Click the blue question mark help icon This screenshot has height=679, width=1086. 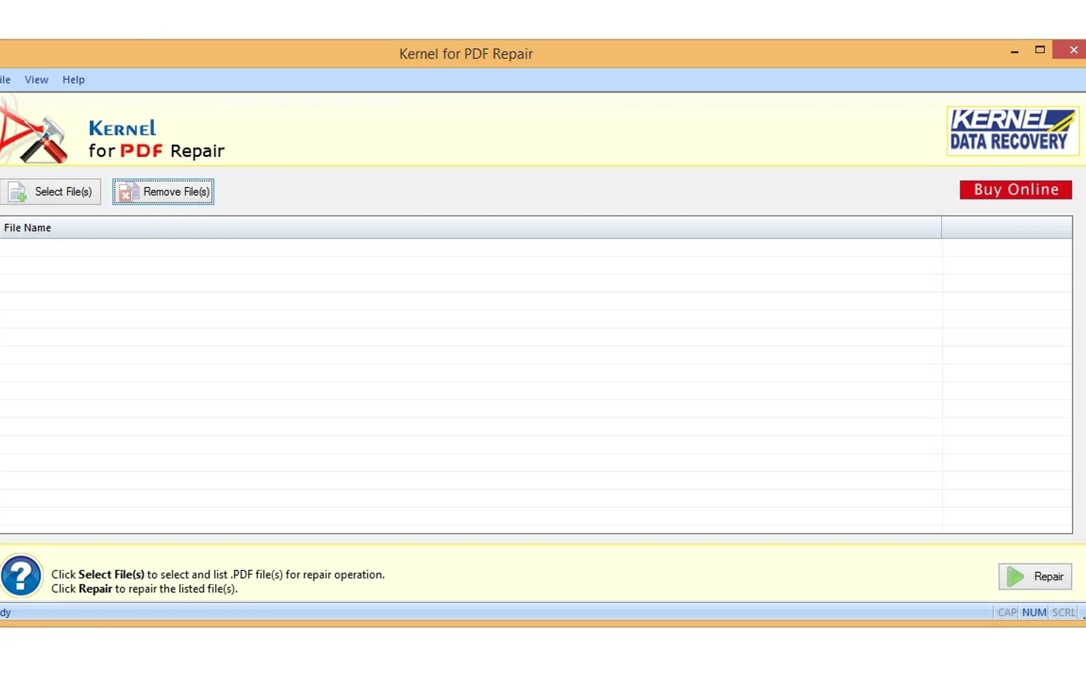pos(21,576)
